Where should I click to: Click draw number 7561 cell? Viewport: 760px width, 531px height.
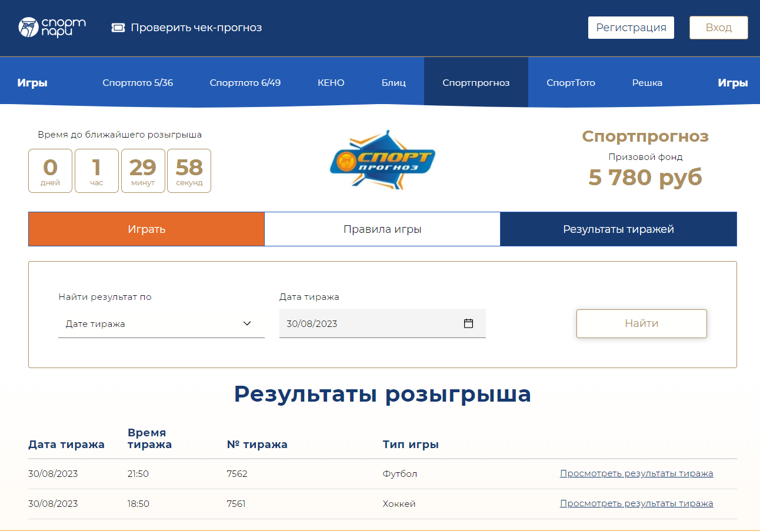(236, 504)
